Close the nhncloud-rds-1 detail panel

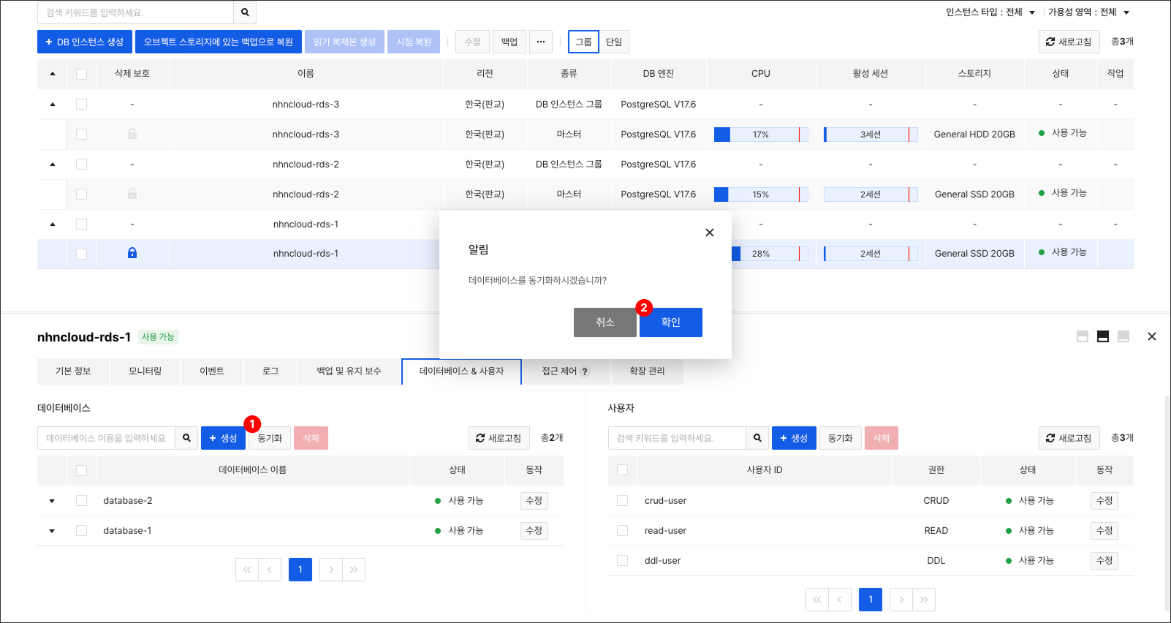pos(1152,336)
